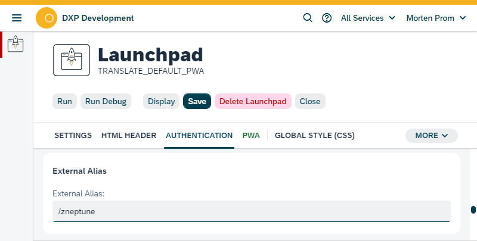
Task: Open the GLOBAL STYLE (CSS) tab
Action: point(315,135)
